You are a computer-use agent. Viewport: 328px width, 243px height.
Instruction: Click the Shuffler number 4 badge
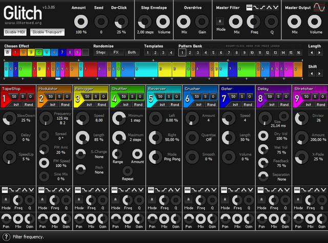click(114, 98)
